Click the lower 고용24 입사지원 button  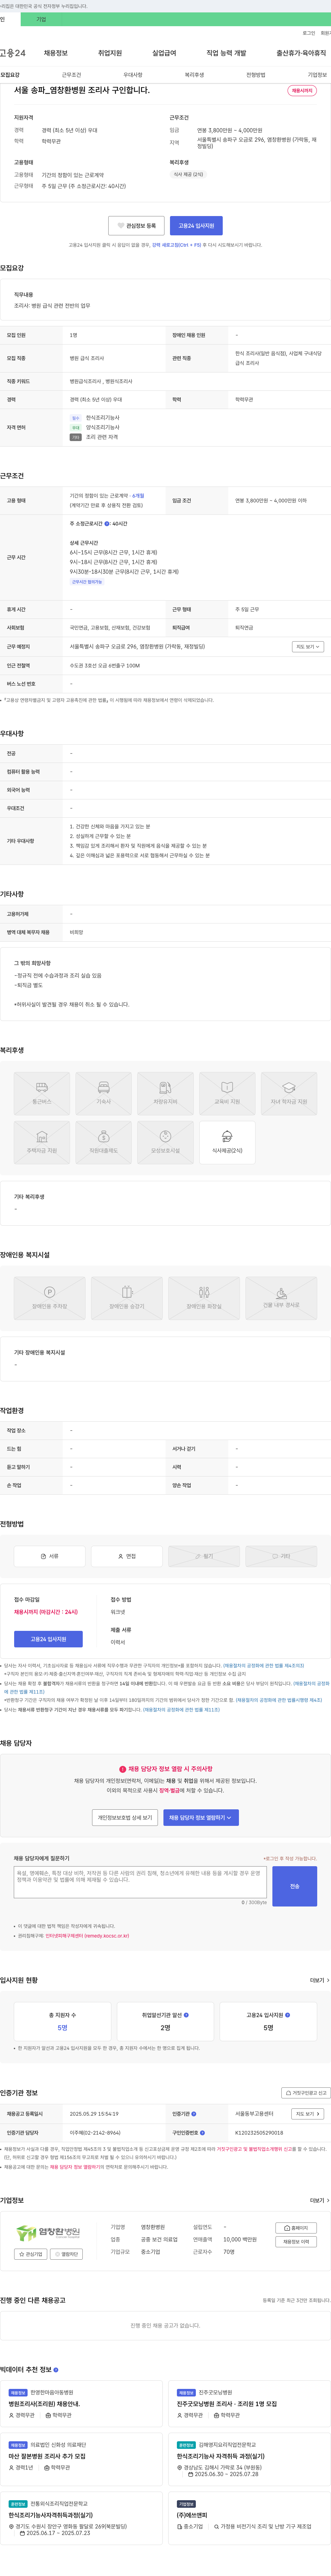pyautogui.click(x=48, y=1639)
